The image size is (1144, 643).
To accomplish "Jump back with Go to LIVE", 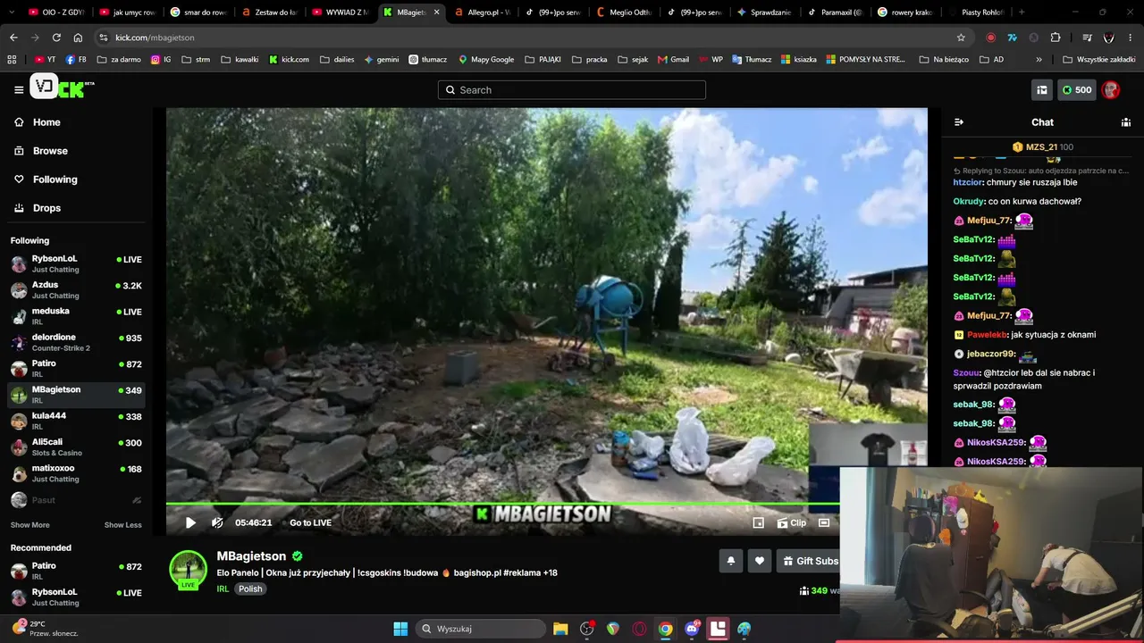I will 310,522.
